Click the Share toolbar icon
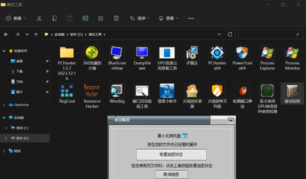Image resolution: width=306 pixels, height=179 pixels. (x=101, y=18)
